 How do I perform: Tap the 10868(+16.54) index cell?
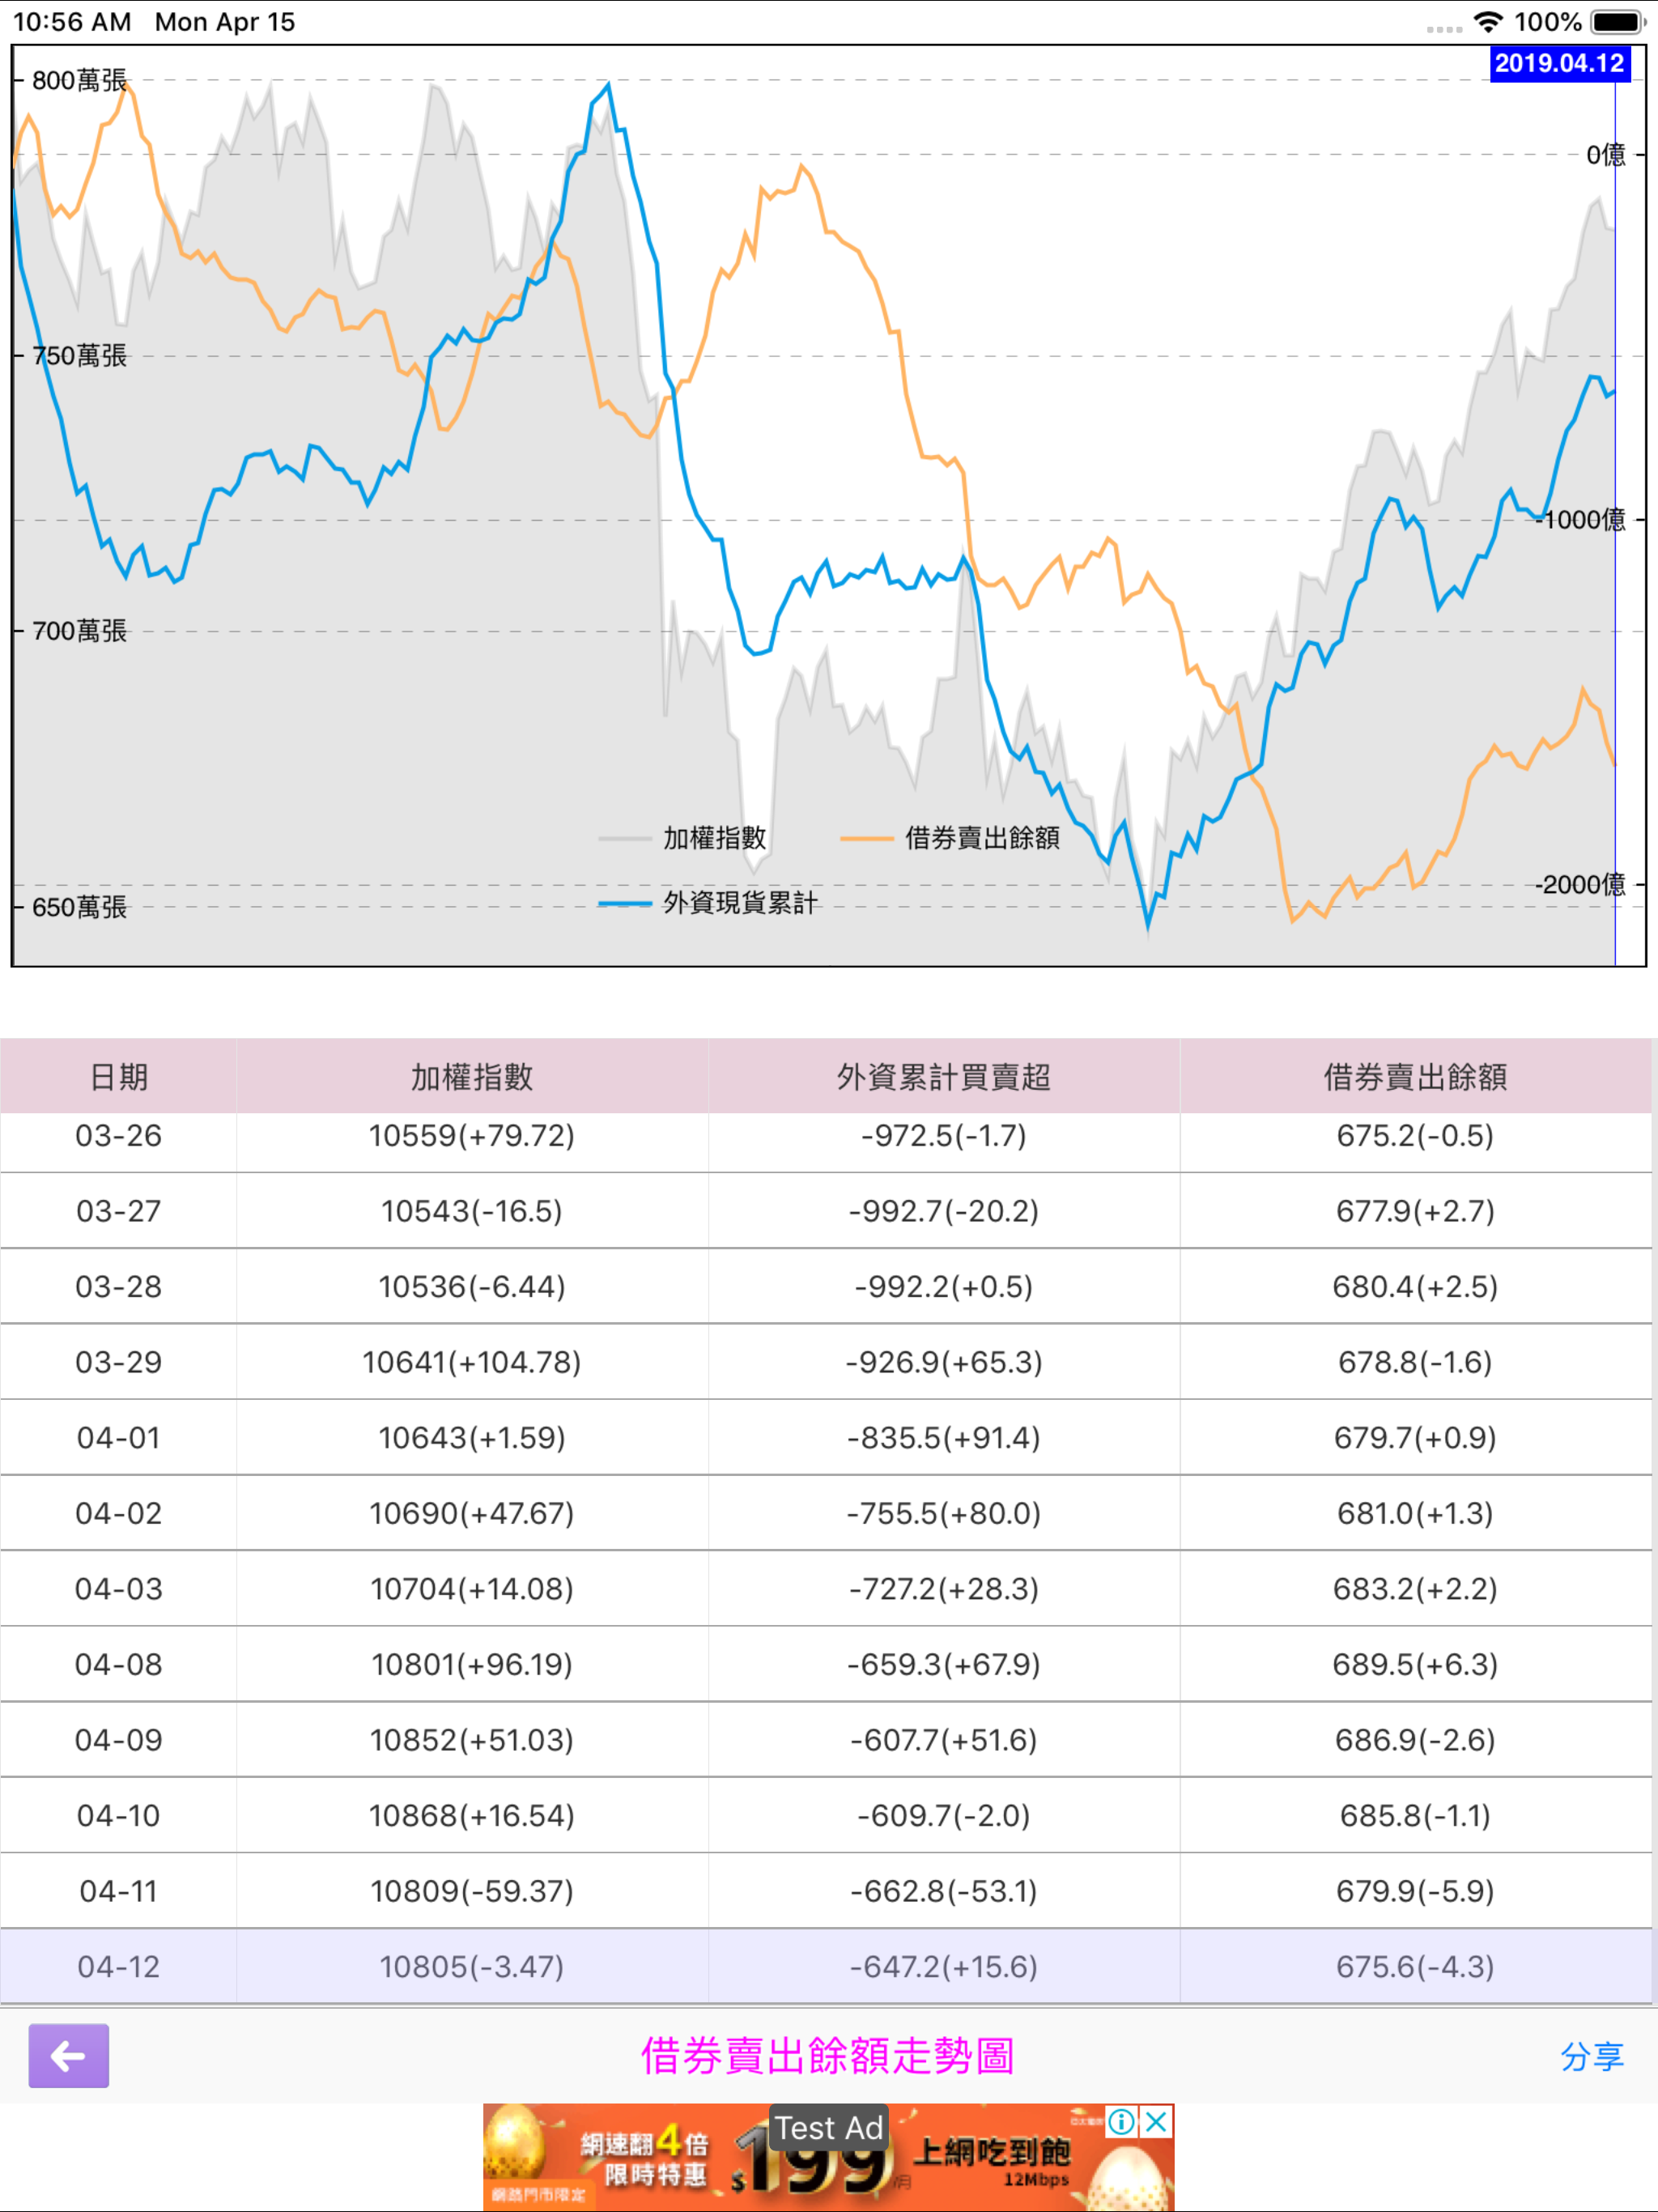[x=472, y=1816]
